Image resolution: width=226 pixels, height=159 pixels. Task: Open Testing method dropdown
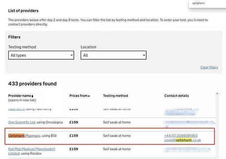[x=41, y=55]
